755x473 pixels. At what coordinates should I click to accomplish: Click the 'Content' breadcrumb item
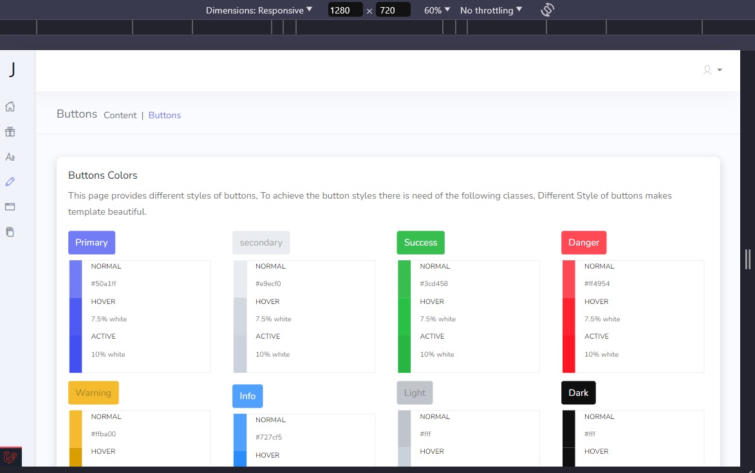click(120, 115)
